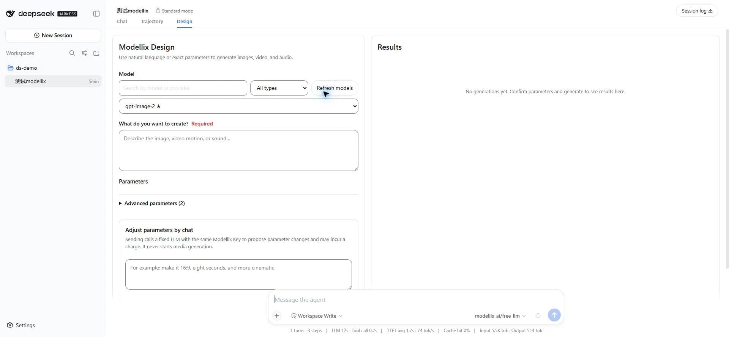Switch to the Trajectory tab

tap(152, 21)
